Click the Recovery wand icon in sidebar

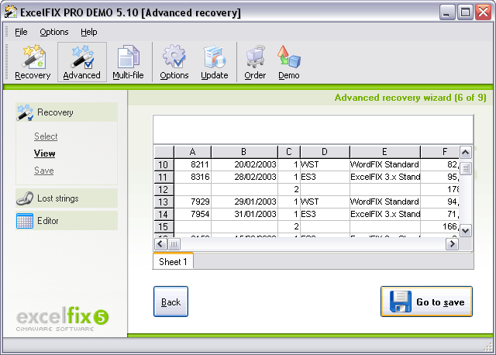pos(25,112)
